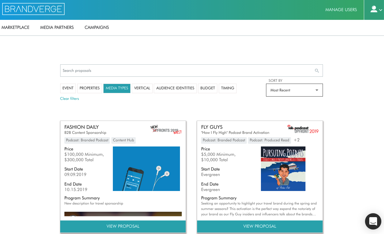
Task: Click Clear filters link
Action: click(x=70, y=99)
